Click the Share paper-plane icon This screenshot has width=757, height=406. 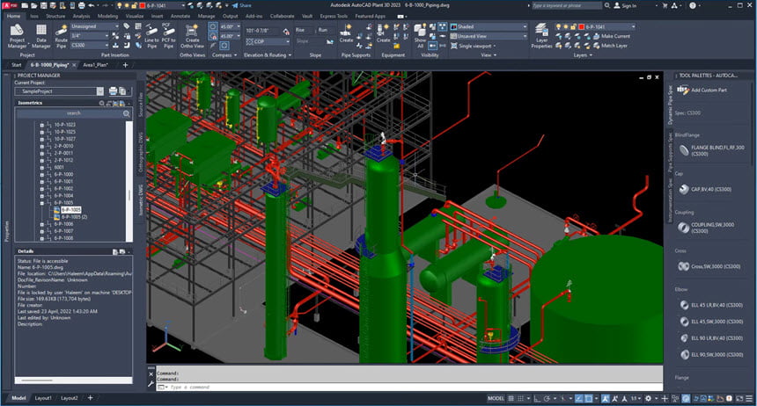tap(235, 6)
